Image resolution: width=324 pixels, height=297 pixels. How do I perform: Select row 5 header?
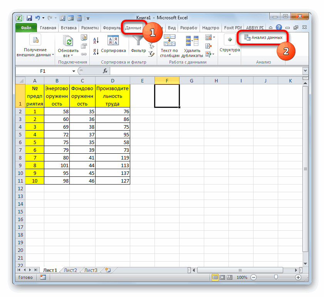20,134
